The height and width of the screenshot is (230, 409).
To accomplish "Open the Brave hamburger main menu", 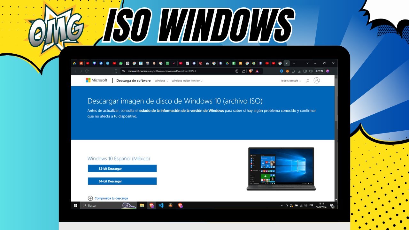I will (x=334, y=71).
